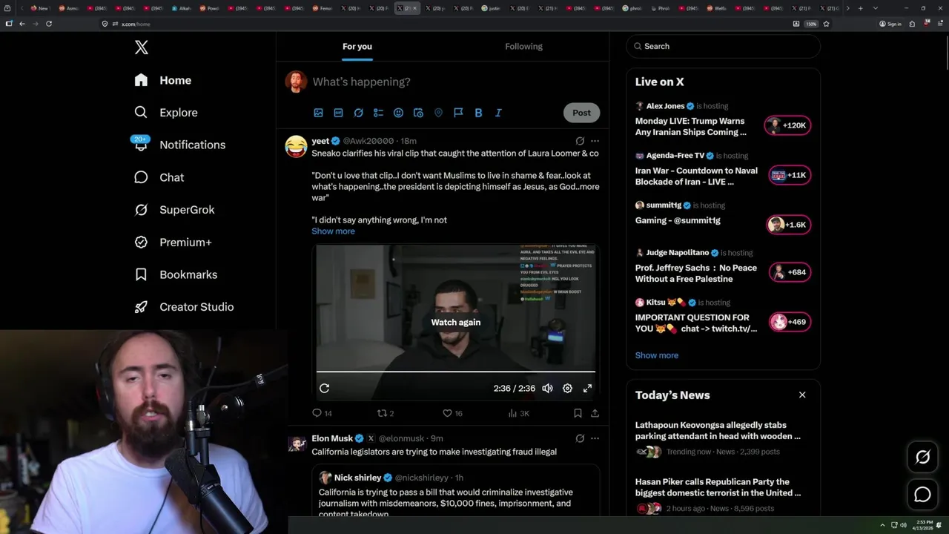Screen dimensions: 949x534
Task: Share yeet's post with the share icon
Action: pyautogui.click(x=595, y=413)
